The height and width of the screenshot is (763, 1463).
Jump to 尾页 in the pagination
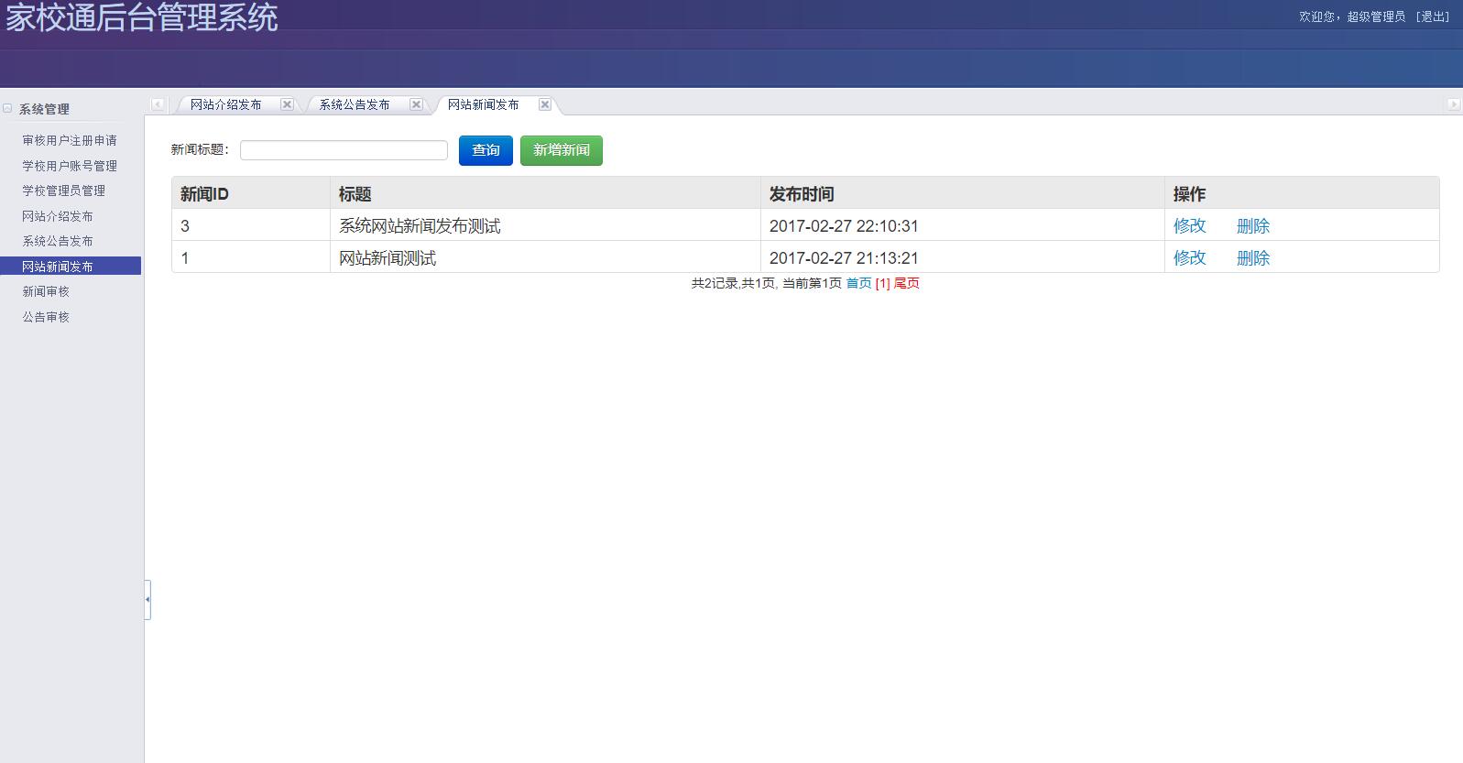click(x=907, y=283)
